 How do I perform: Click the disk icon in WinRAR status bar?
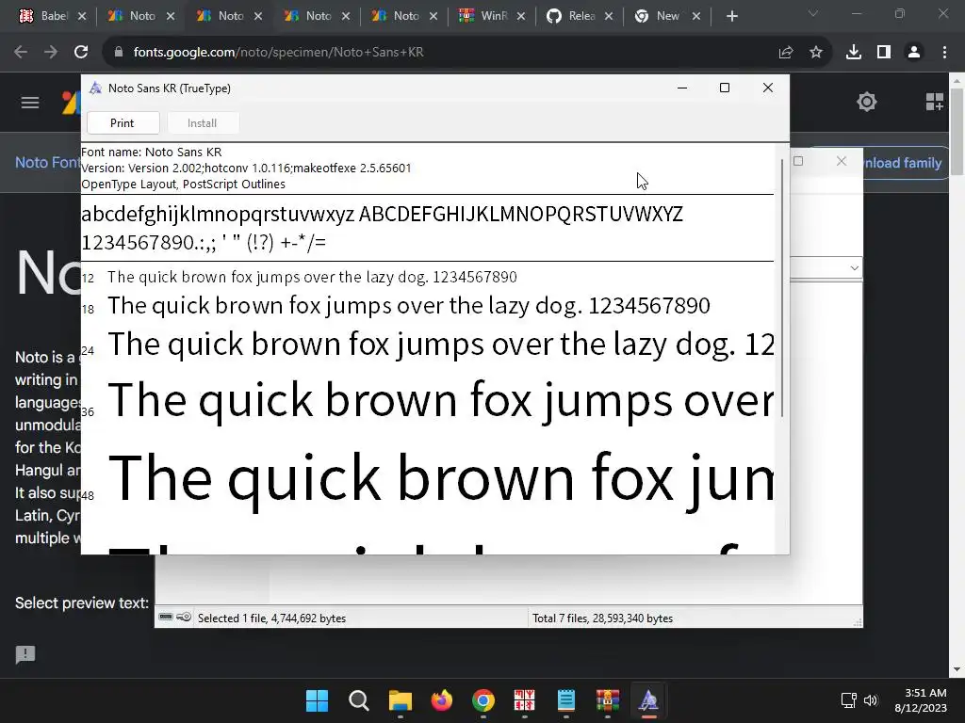(166, 618)
